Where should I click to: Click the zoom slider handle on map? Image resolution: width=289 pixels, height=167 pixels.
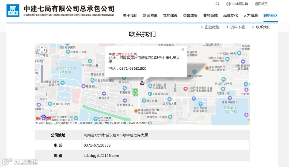(x=42, y=64)
